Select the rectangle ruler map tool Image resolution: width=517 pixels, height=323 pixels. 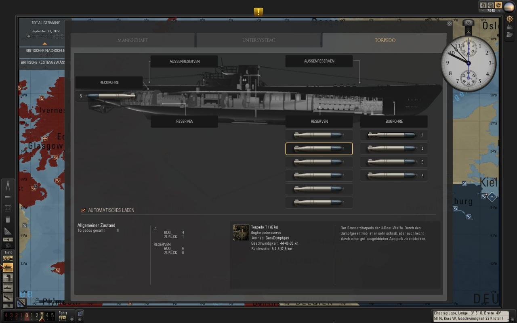[x=8, y=208]
